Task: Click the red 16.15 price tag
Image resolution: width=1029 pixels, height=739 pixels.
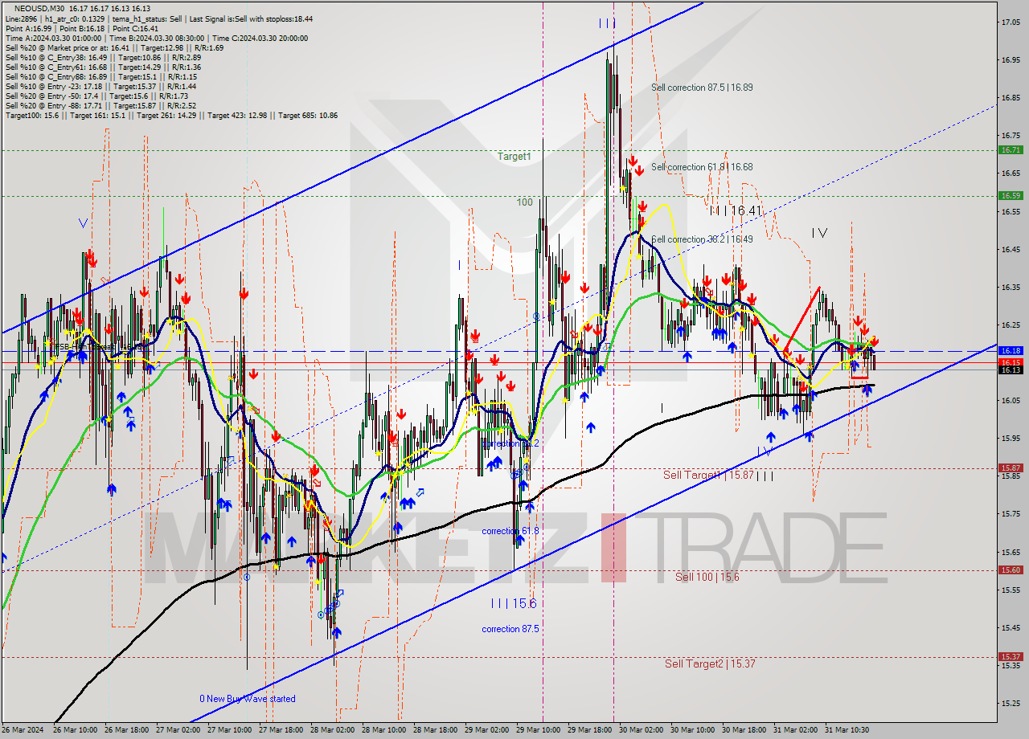Action: point(1011,362)
